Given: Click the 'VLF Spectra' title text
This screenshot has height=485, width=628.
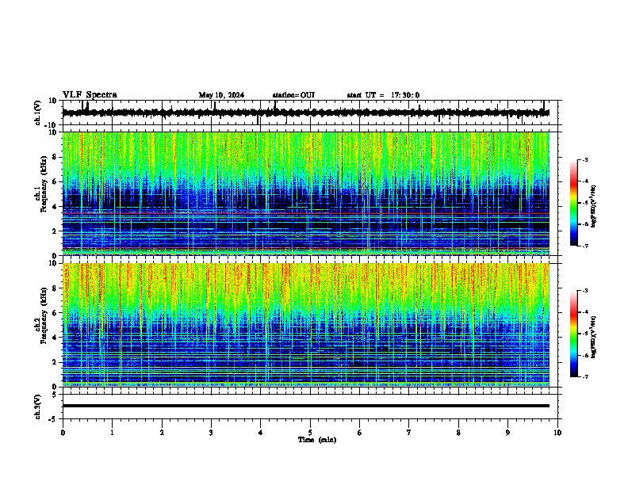Looking at the screenshot, I should (x=90, y=95).
